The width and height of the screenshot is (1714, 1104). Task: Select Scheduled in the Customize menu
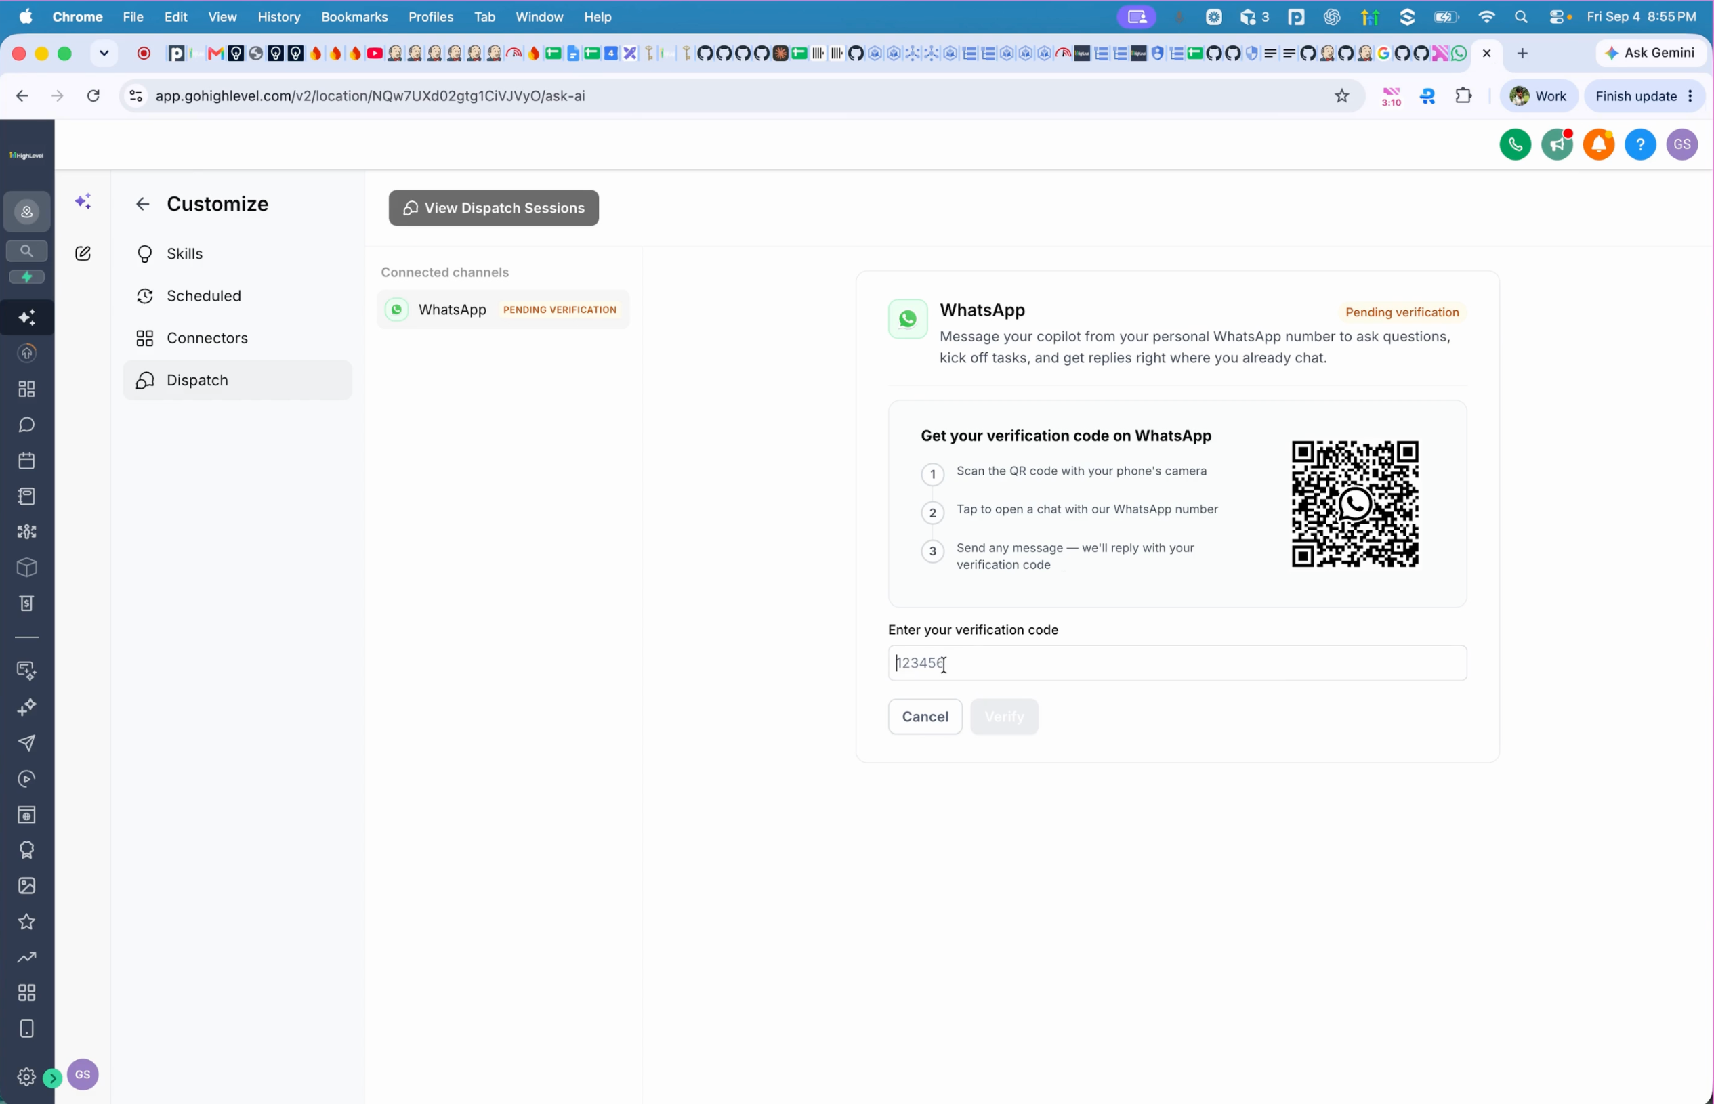pos(237,296)
